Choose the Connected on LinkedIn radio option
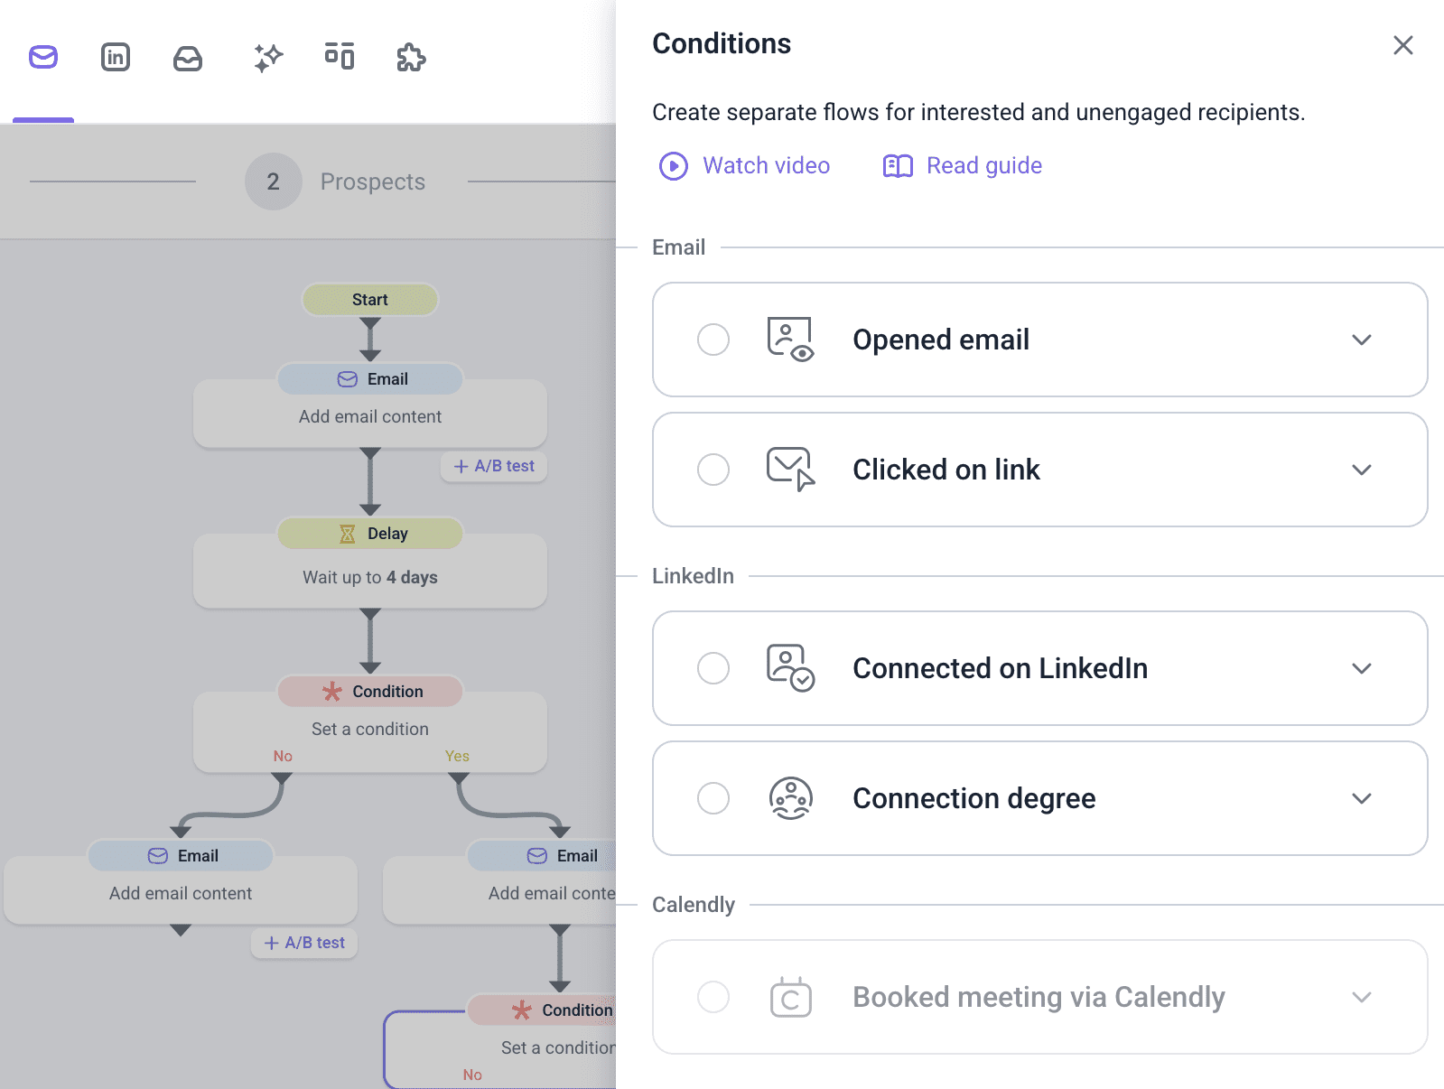The height and width of the screenshot is (1089, 1444). [x=713, y=668]
